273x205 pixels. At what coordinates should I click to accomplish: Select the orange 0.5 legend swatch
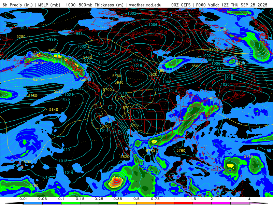(146, 203)
